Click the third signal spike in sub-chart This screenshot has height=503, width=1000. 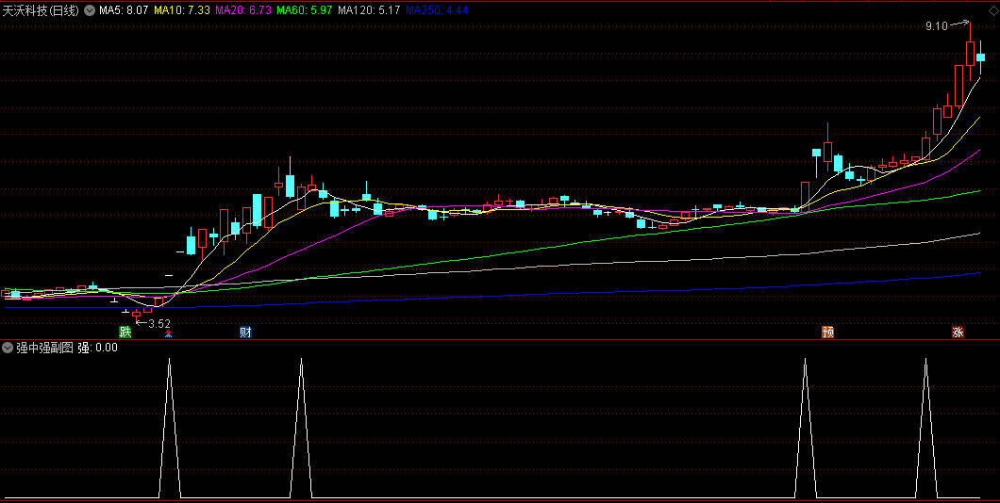pos(806,427)
